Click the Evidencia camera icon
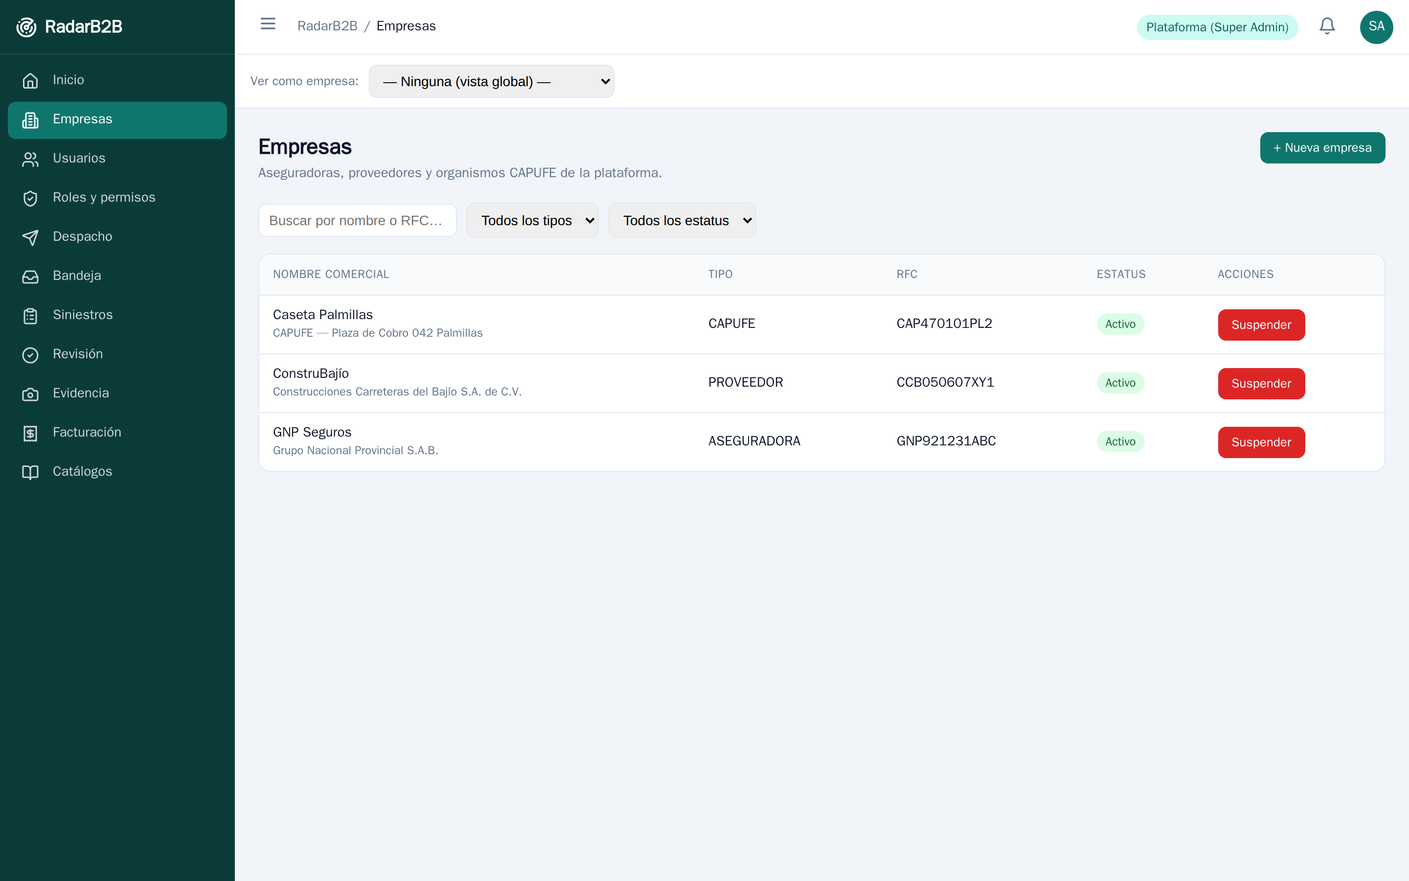Image resolution: width=1409 pixels, height=881 pixels. click(30, 394)
